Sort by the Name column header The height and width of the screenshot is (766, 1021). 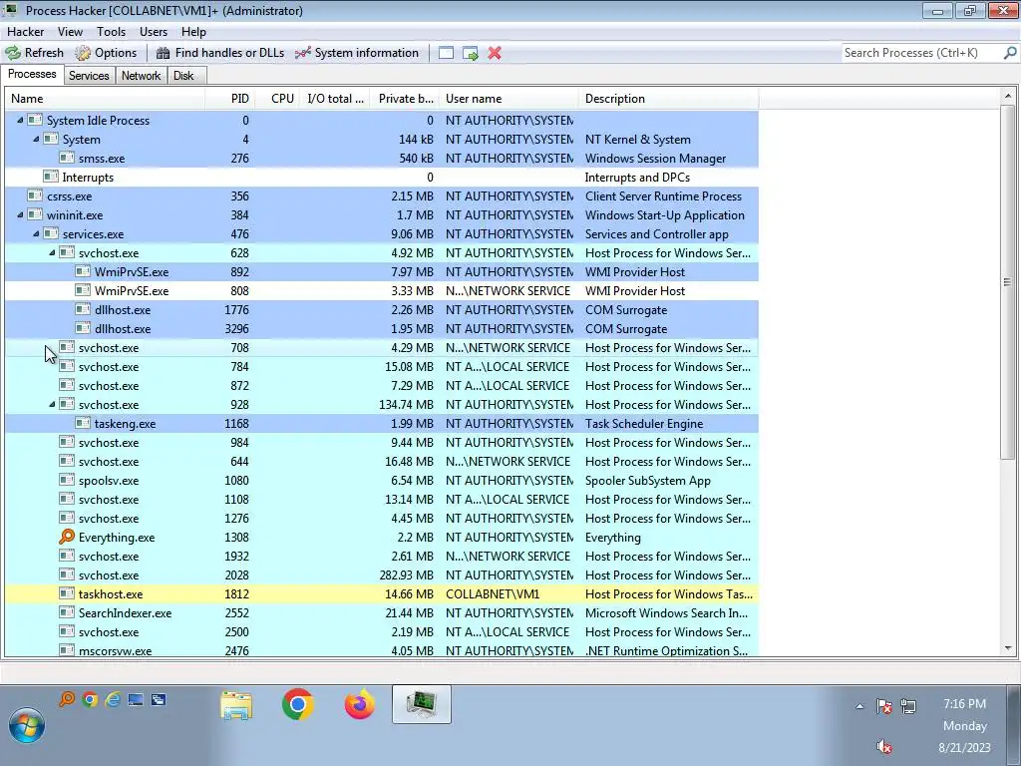pos(105,99)
